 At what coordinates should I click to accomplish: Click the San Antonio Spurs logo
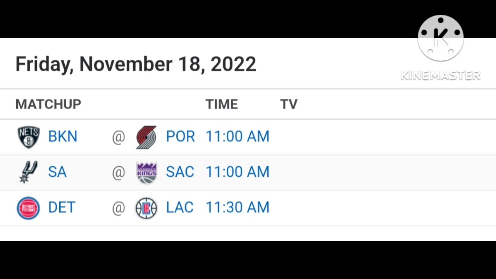point(28,172)
